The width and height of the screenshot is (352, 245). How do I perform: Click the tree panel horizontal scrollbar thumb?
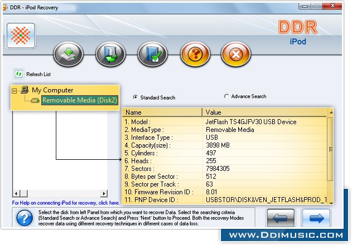[x=24, y=193]
